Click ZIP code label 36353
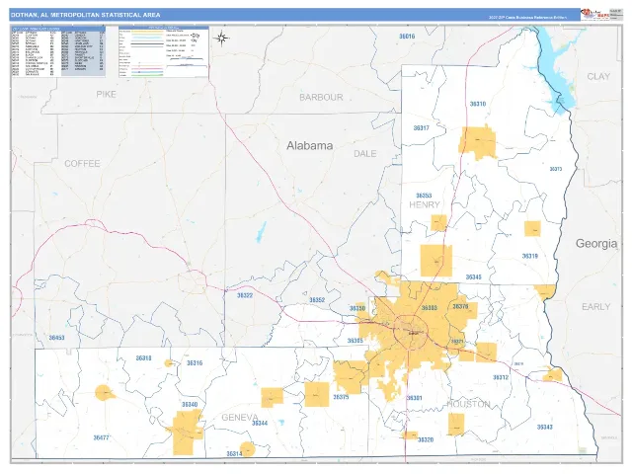This screenshot has height=474, width=632. (424, 196)
